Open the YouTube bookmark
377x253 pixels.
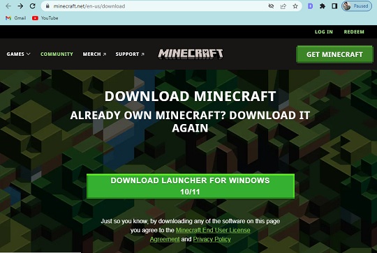click(45, 18)
